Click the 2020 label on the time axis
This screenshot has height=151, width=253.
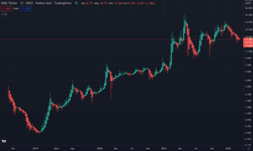click(x=100, y=148)
